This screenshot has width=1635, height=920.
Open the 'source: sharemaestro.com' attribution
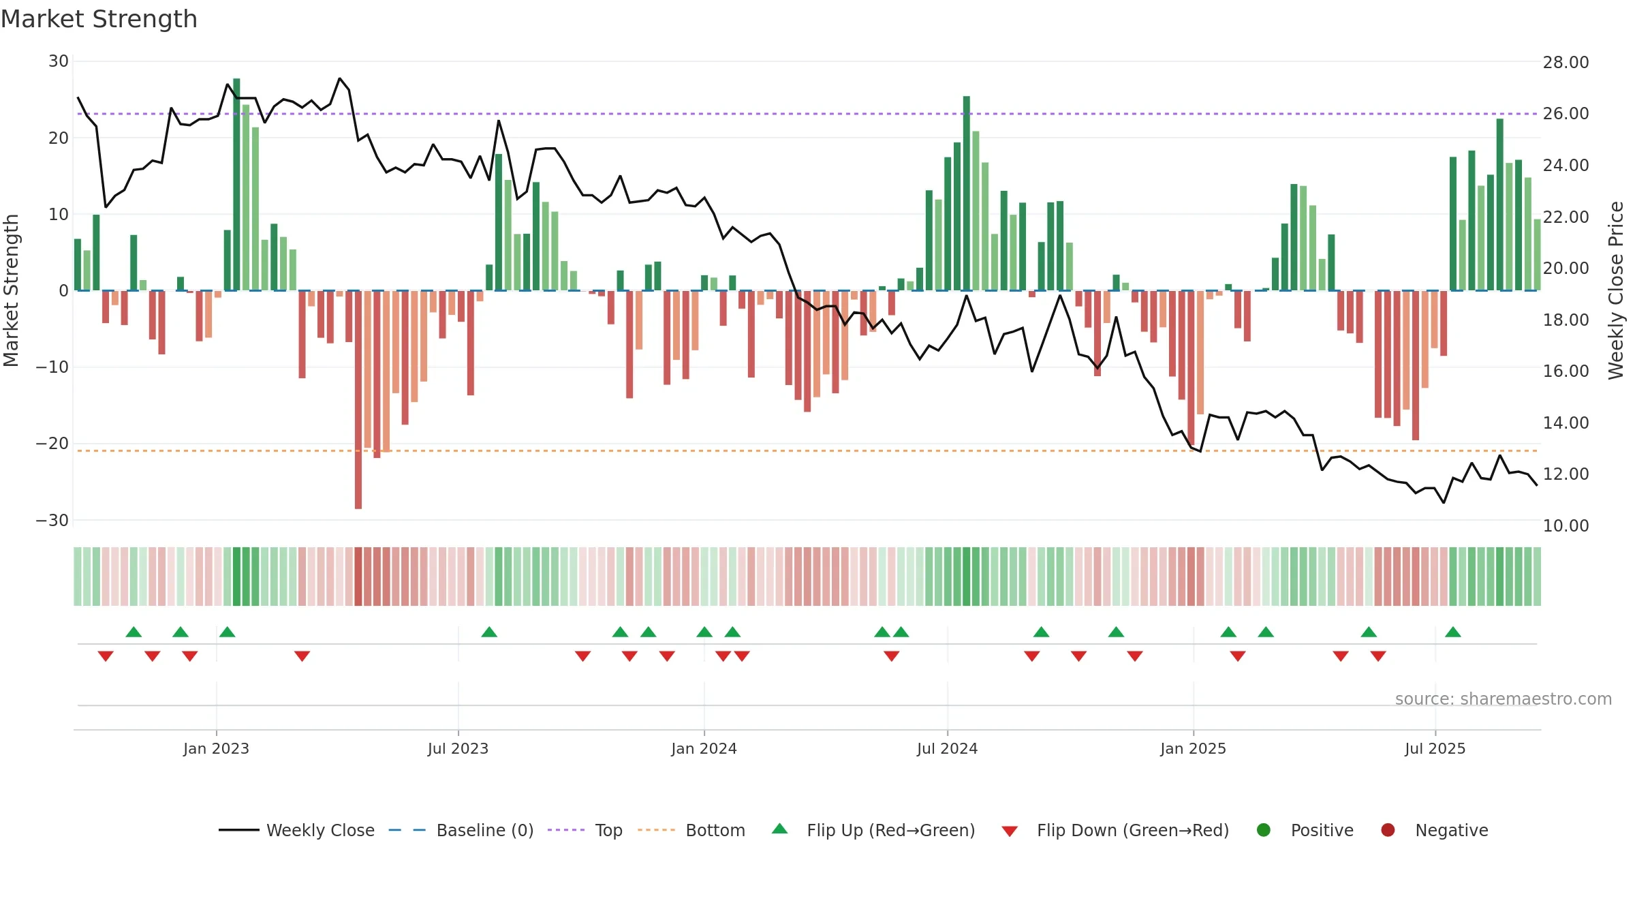pos(1504,699)
